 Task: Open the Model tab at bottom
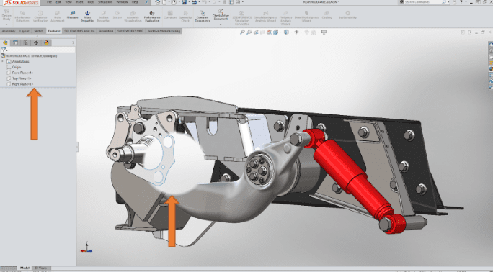pos(25,268)
